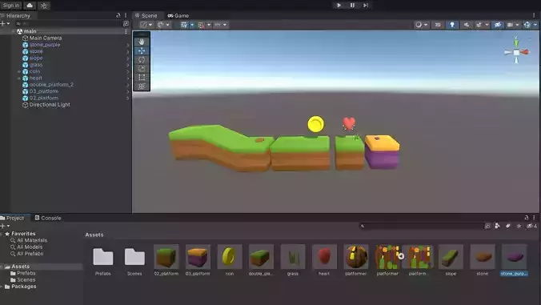The height and width of the screenshot is (305, 541).
Task: Open the tool handle position dropdown
Action: 146,25
